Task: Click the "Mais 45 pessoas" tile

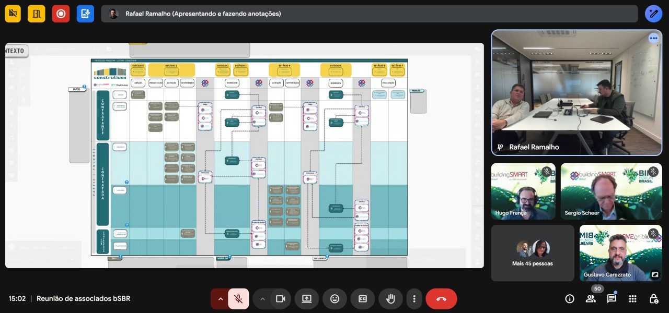Action: (532, 253)
